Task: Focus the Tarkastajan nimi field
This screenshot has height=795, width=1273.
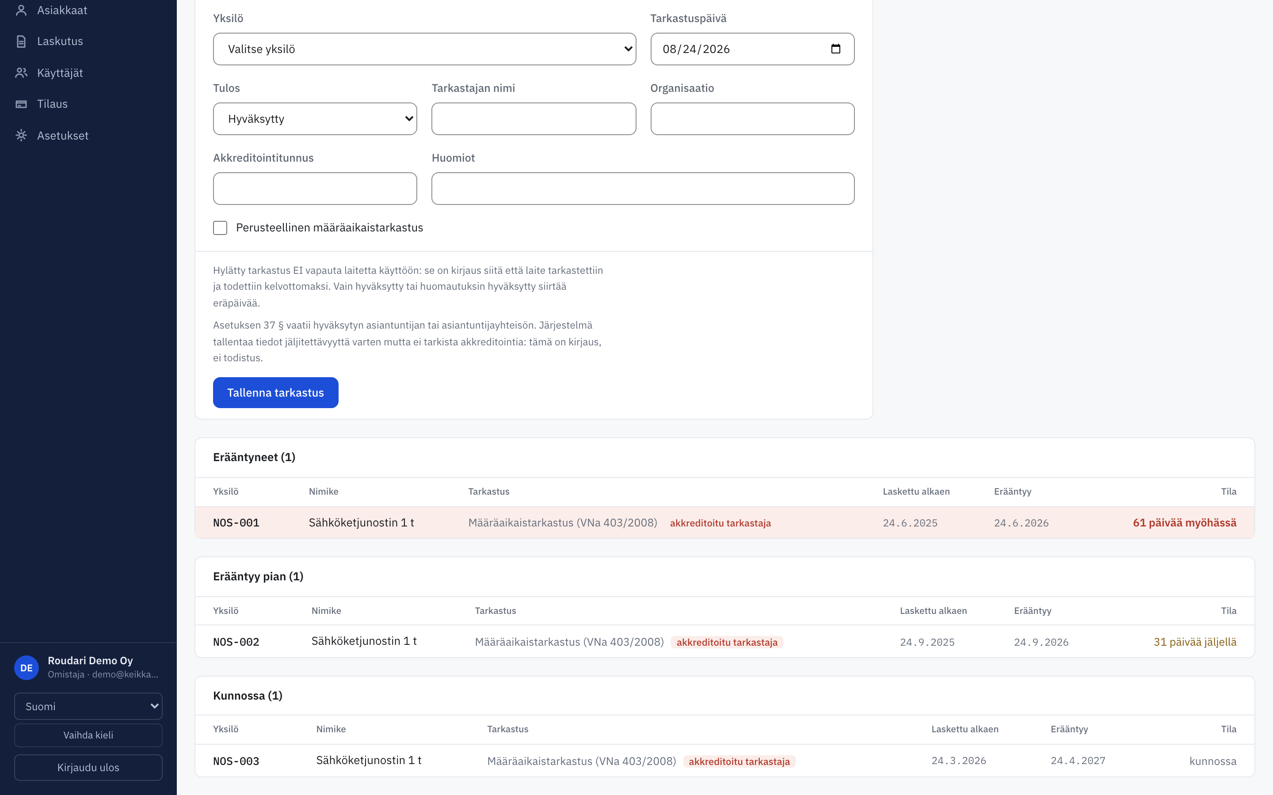Action: pos(534,119)
